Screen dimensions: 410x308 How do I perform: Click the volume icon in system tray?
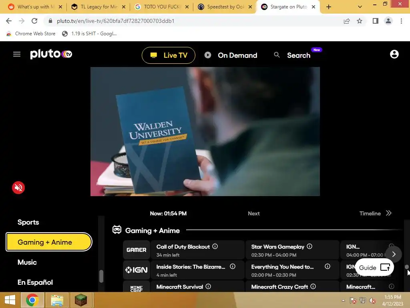372,300
